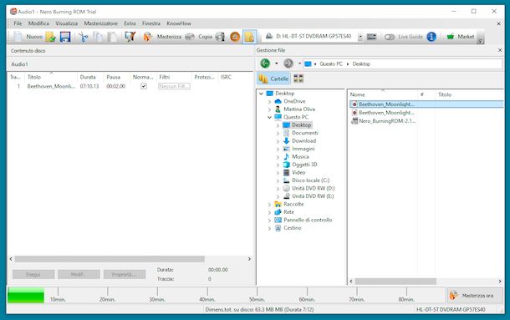The image size is (510, 320).
Task: Open the back history dropdown arrow
Action: (277, 63)
